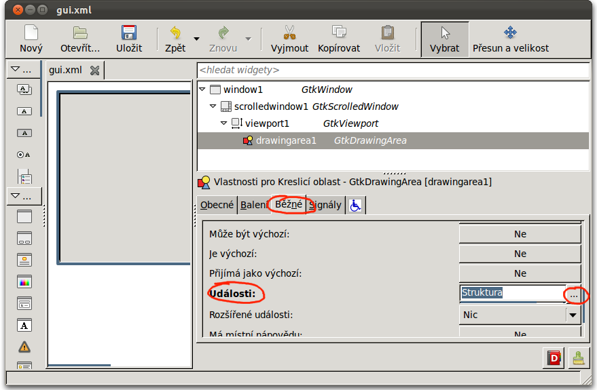This screenshot has height=390, width=597.
Task: Collapse the window1 tree node
Action: [202, 90]
